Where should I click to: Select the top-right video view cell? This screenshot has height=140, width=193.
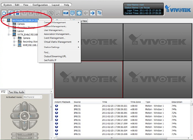pos(157,42)
